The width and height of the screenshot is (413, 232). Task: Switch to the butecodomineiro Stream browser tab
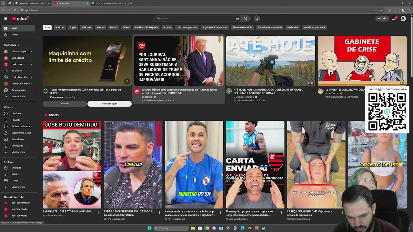pyautogui.click(x=109, y=3)
